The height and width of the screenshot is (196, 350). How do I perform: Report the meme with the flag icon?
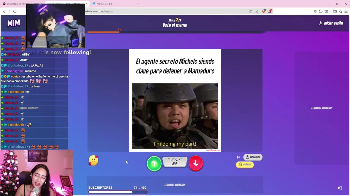click(x=238, y=157)
